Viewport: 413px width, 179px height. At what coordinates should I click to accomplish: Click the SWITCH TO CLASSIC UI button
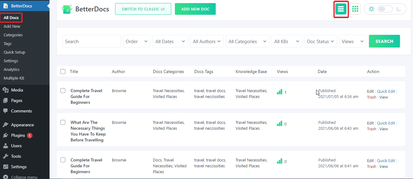[x=143, y=9]
